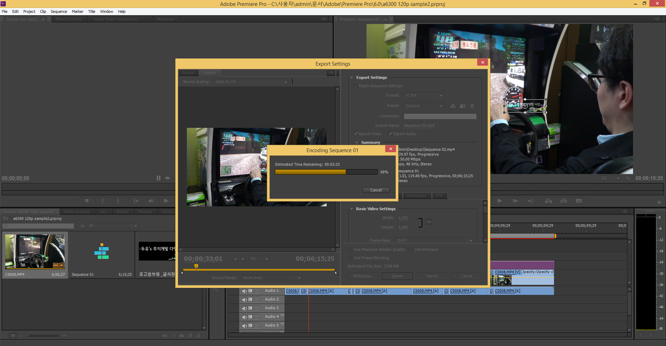
Task: Click the Add Marker button in Source monitor
Action: coord(87,201)
